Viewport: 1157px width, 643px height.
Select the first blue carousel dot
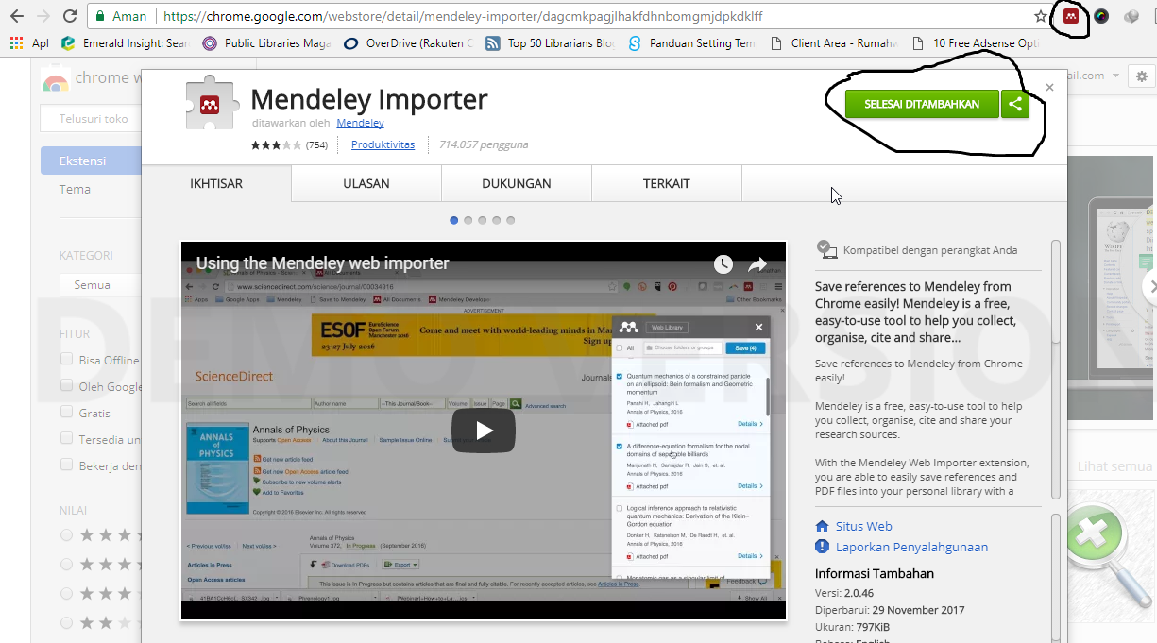point(454,220)
